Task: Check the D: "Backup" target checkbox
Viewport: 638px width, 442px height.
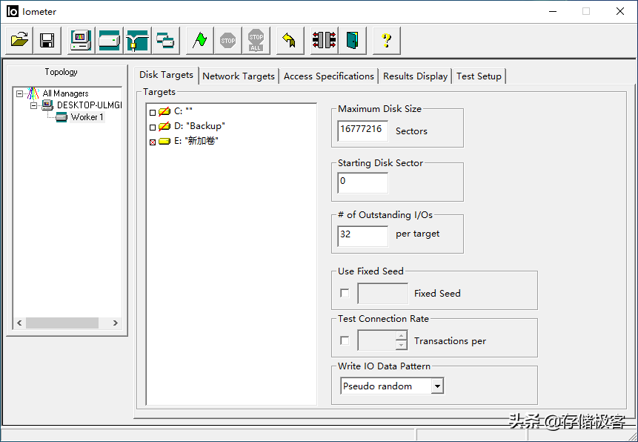Action: click(153, 128)
